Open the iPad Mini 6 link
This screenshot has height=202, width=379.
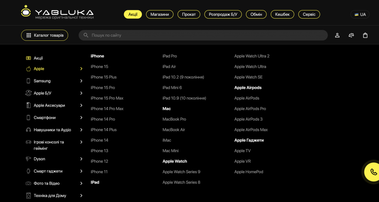[x=172, y=88]
